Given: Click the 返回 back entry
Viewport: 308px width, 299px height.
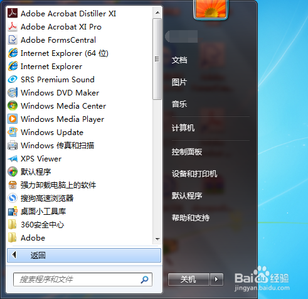Looking at the screenshot, I should (x=84, y=255).
